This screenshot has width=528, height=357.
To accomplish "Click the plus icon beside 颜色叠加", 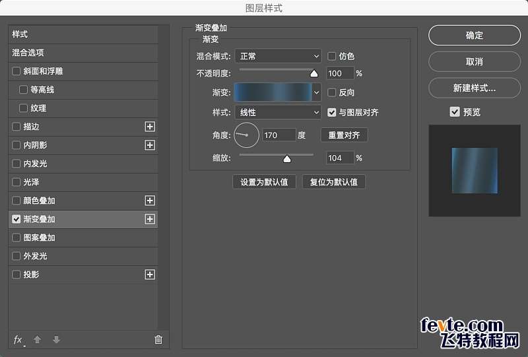I will [x=150, y=201].
